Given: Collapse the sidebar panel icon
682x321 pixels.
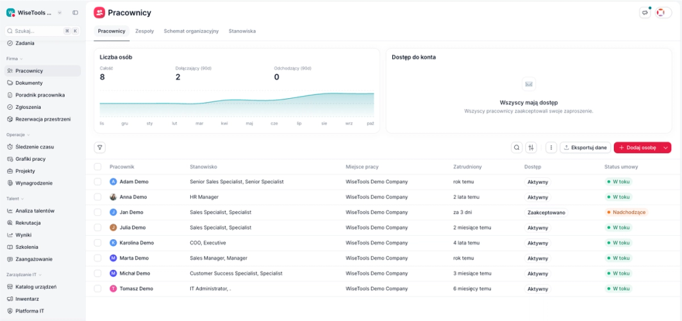Looking at the screenshot, I should [x=75, y=12].
